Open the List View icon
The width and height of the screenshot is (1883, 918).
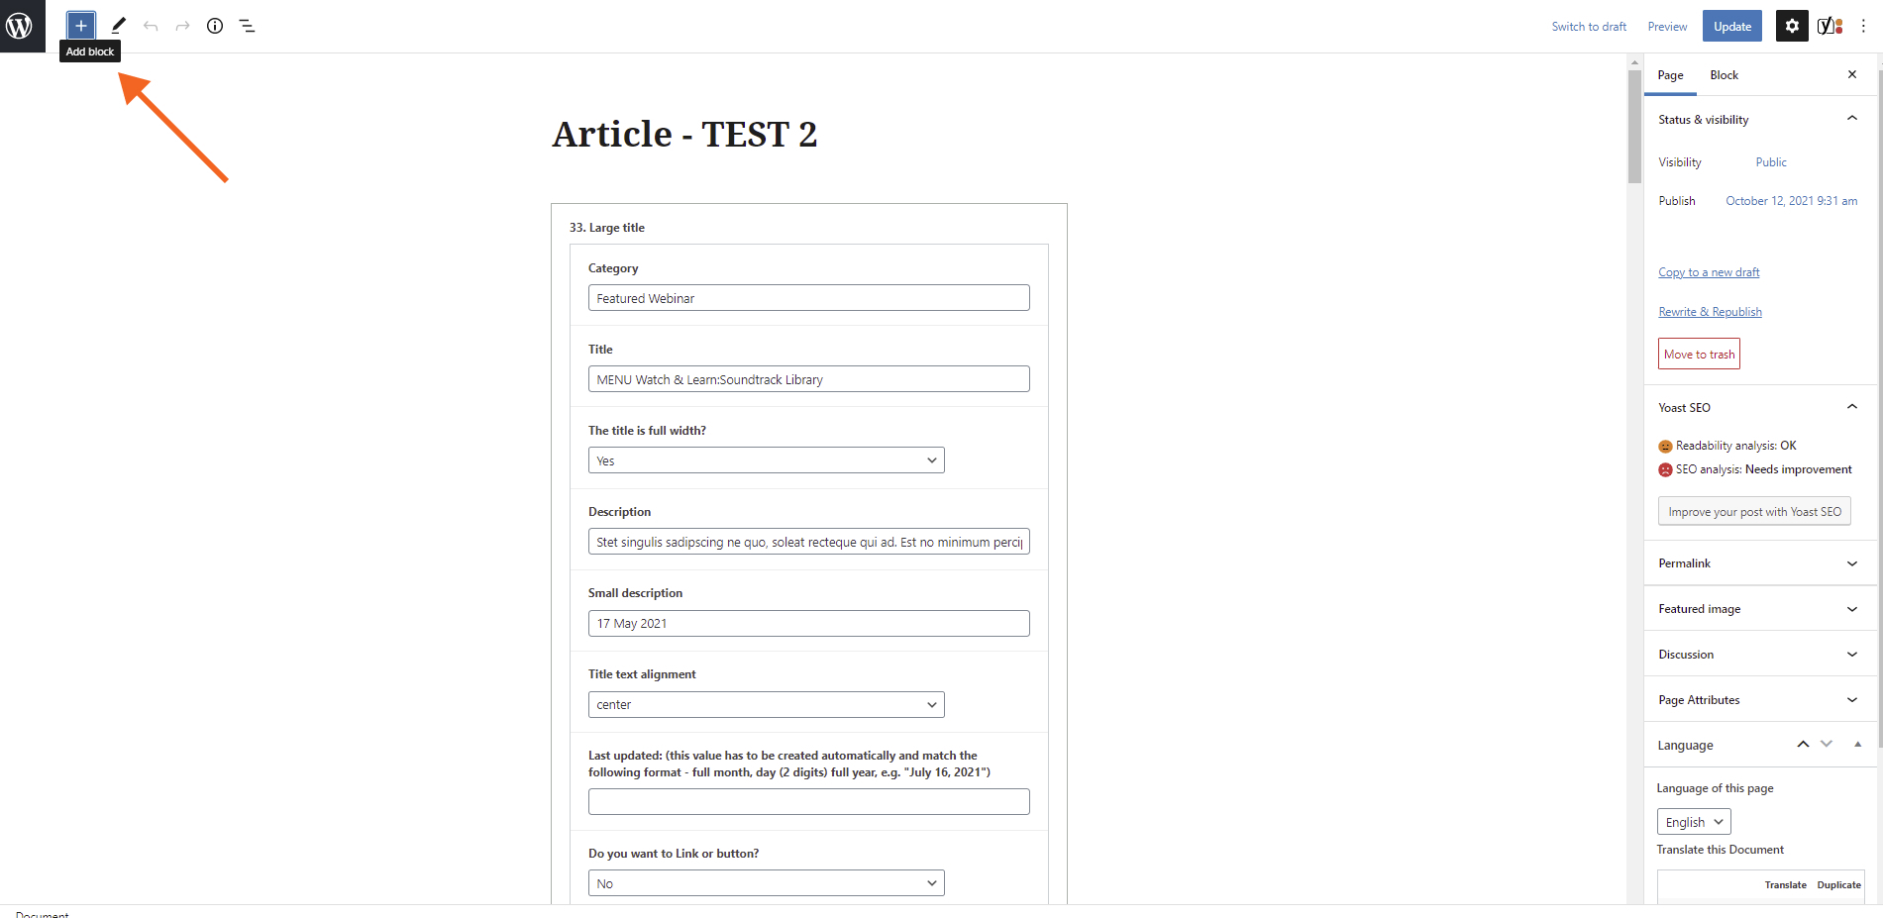(x=248, y=26)
